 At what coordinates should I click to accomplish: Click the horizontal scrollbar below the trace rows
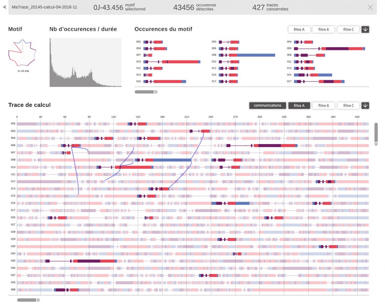(x=28, y=300)
